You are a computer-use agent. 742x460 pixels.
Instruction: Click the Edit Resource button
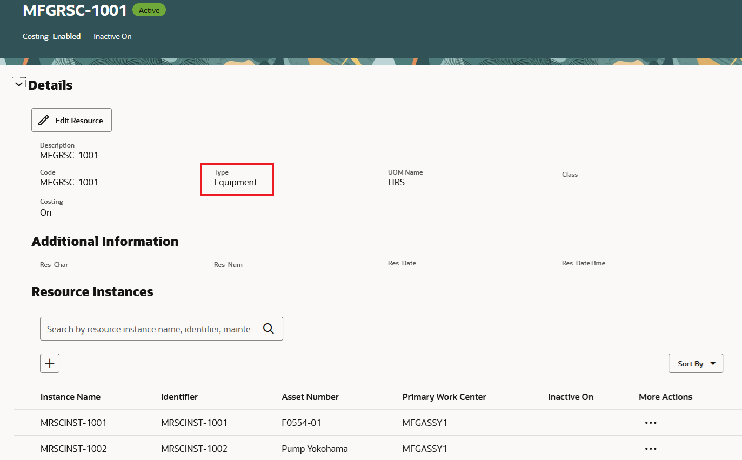(x=71, y=120)
